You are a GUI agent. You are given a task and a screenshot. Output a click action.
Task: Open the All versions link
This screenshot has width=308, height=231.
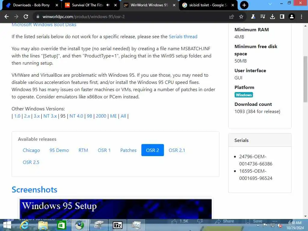tap(123, 116)
